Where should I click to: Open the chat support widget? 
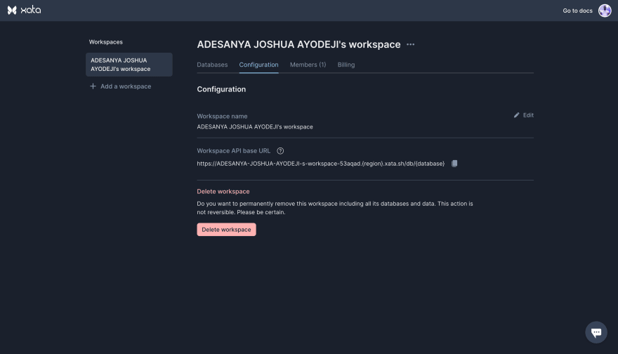click(596, 332)
